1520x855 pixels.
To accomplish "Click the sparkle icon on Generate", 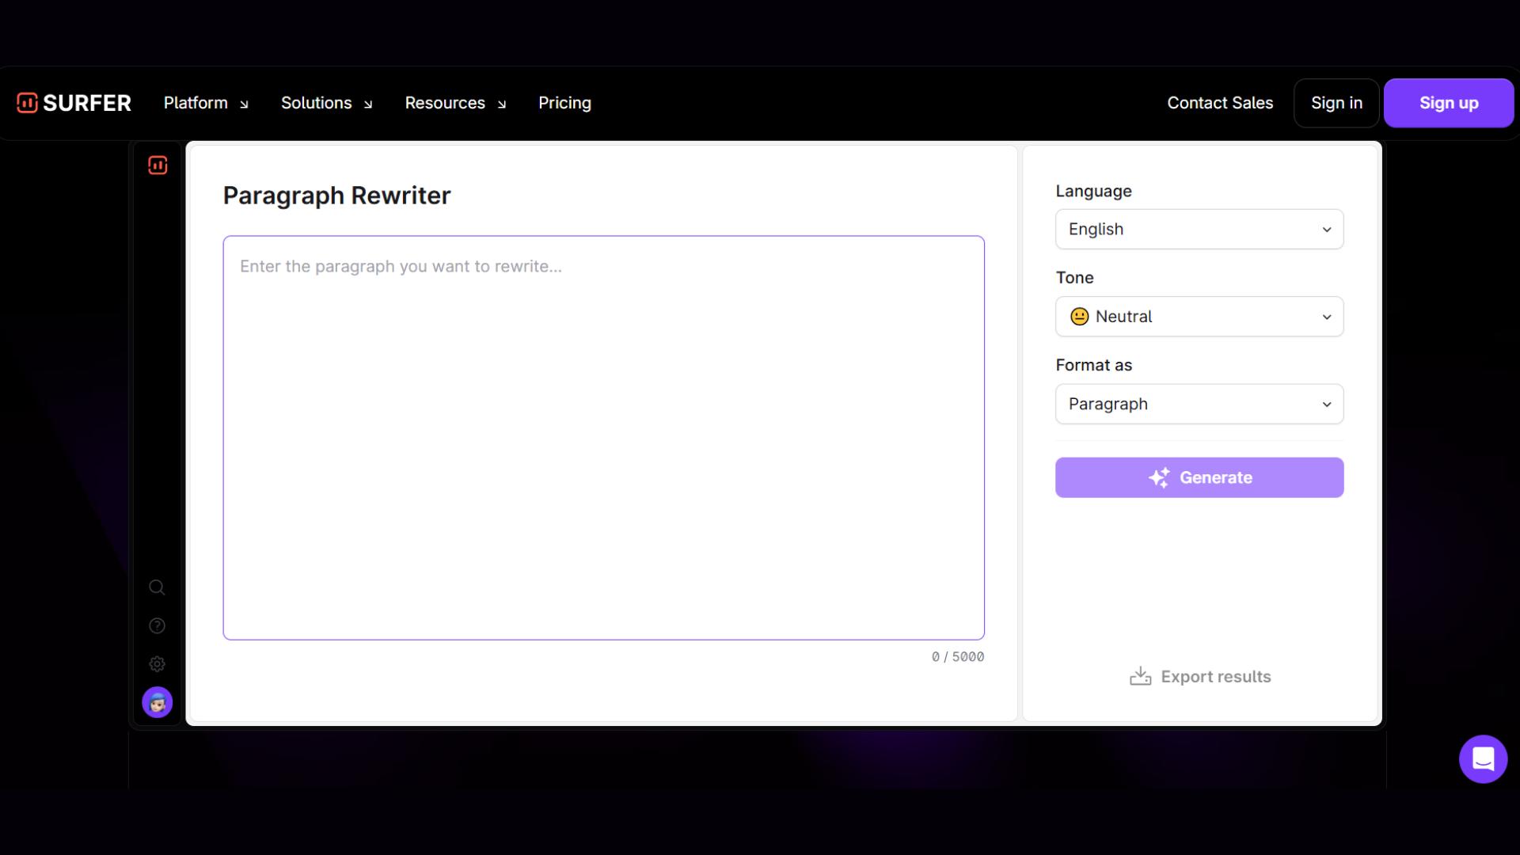I will (1159, 477).
